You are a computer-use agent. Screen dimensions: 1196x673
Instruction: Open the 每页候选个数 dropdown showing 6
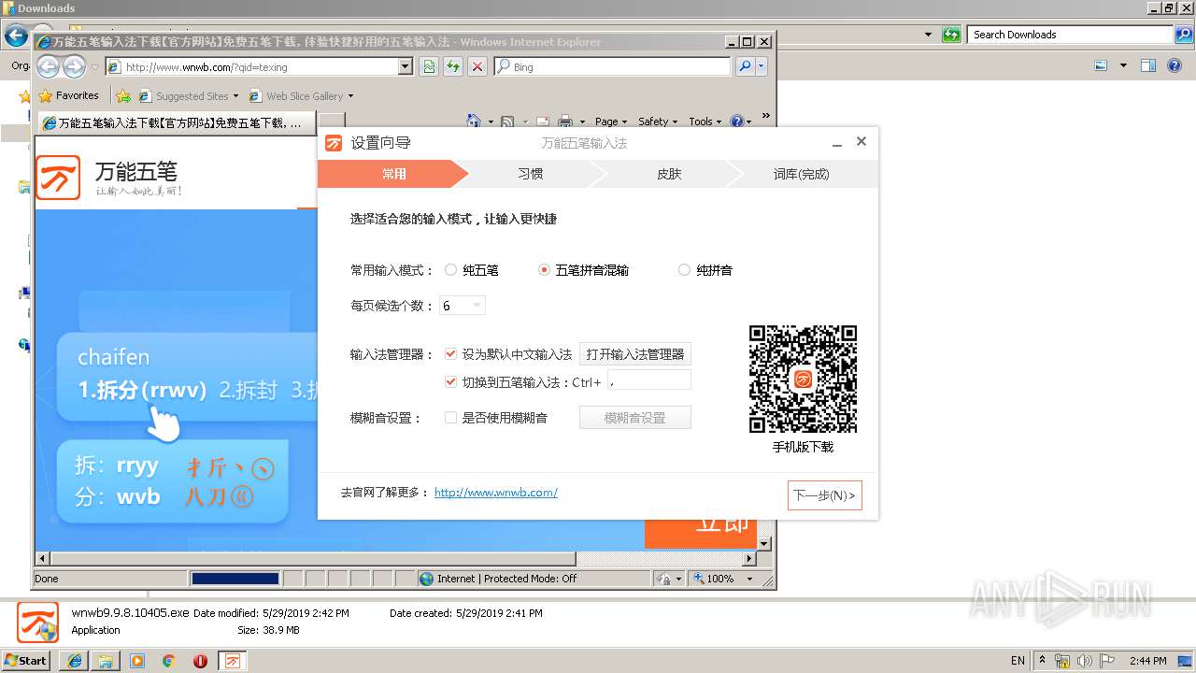tap(463, 306)
